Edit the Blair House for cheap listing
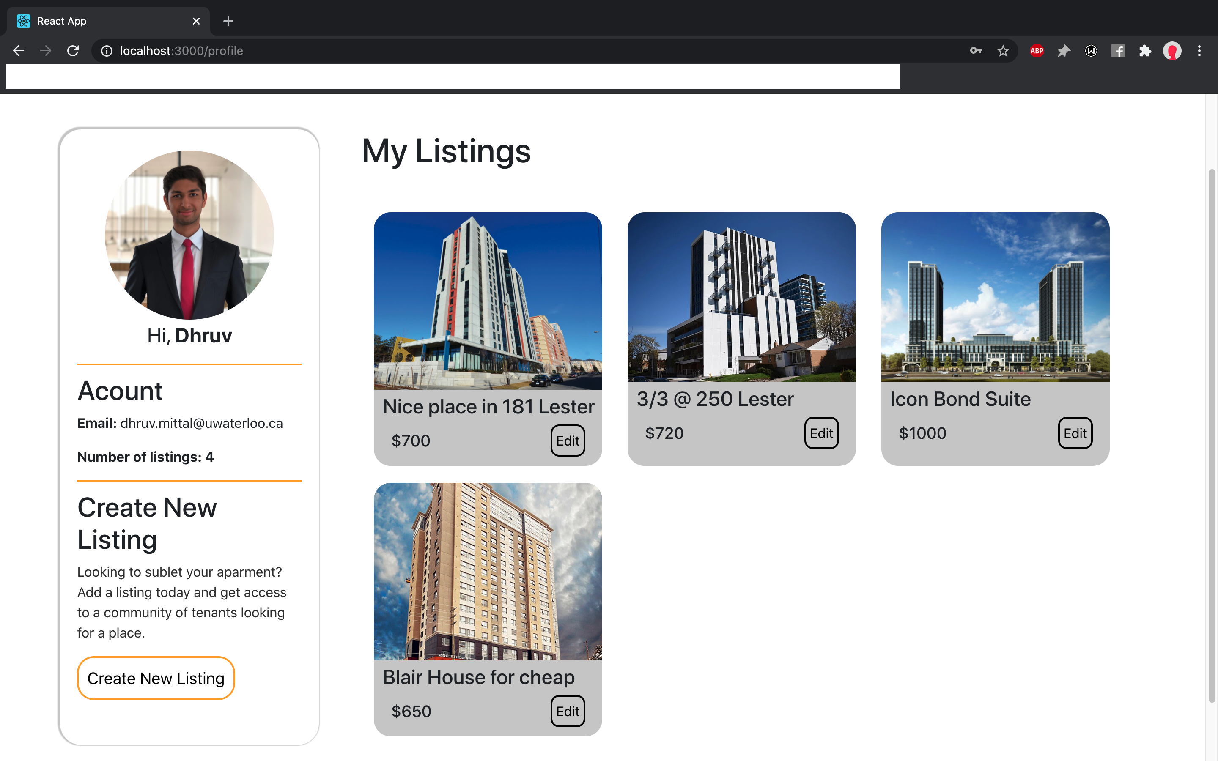The width and height of the screenshot is (1218, 761). click(567, 711)
